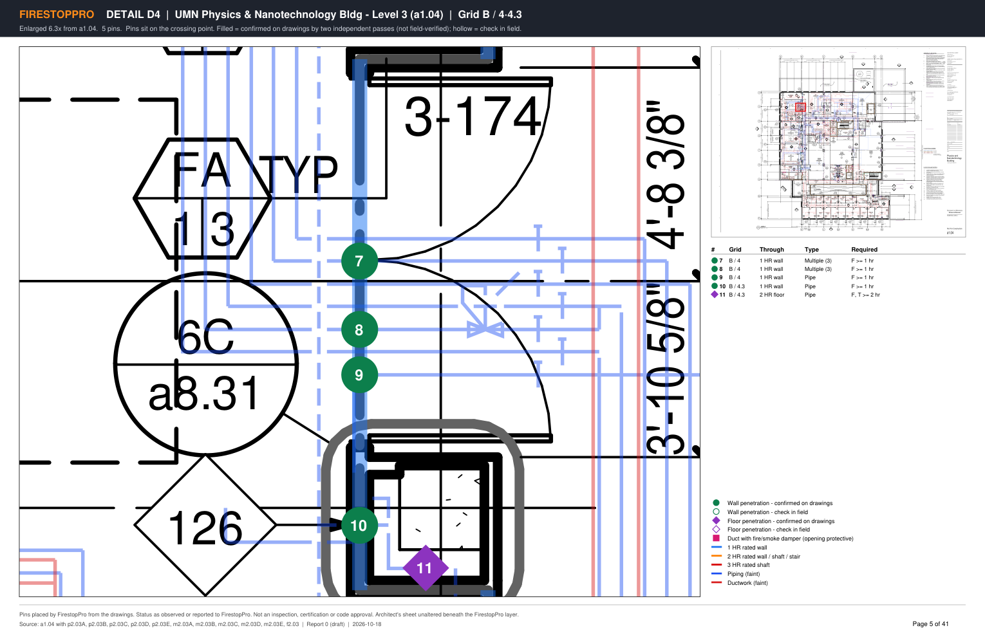Click 'Pipe' type in row 9
This screenshot has width=985, height=637.
810,277
